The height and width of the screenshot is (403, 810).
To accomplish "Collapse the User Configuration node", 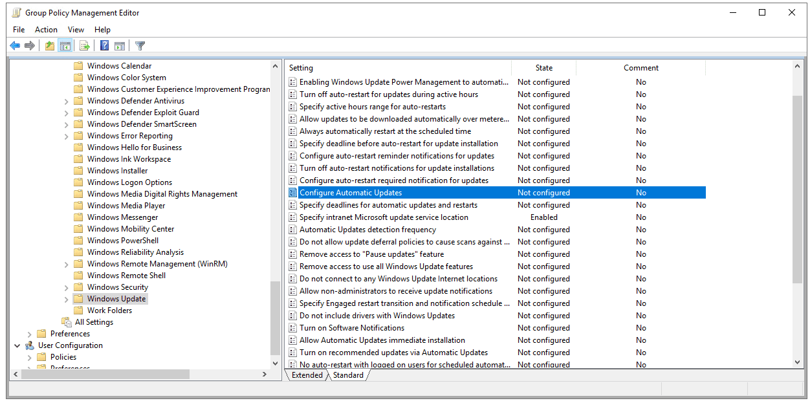I will (17, 345).
